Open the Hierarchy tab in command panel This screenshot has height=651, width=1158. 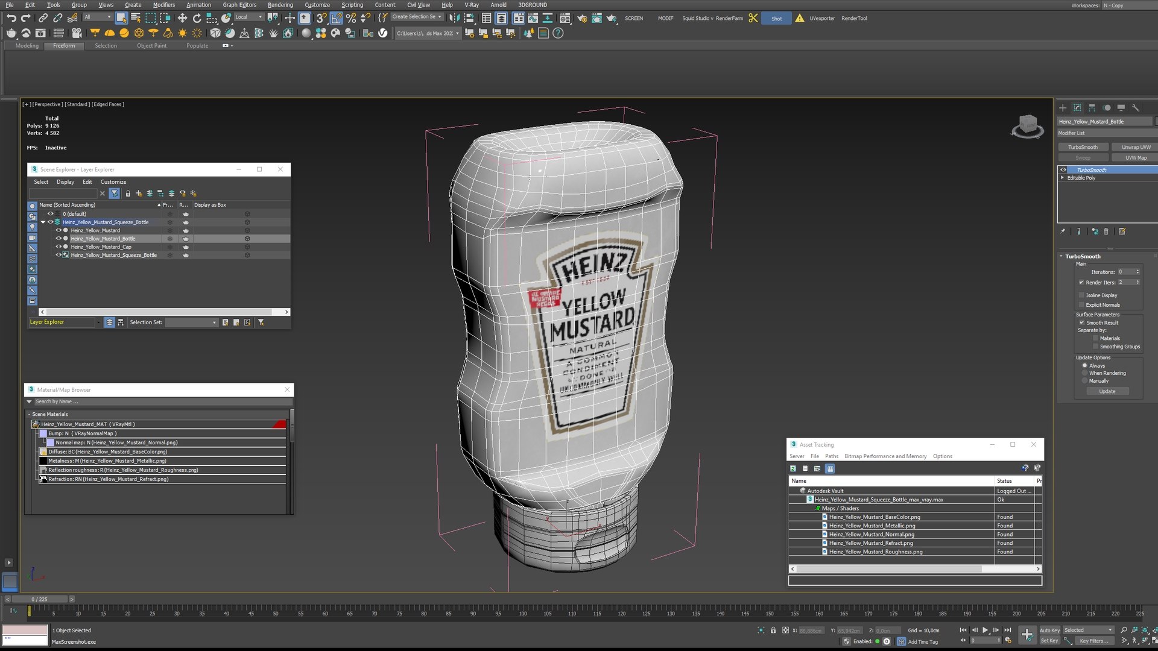(x=1092, y=108)
